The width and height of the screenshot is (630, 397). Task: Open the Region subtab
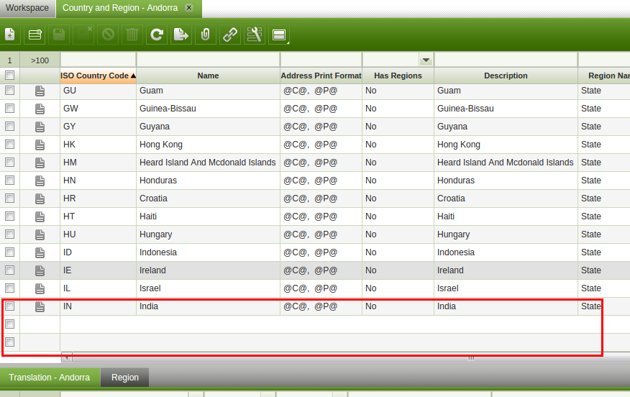(124, 378)
